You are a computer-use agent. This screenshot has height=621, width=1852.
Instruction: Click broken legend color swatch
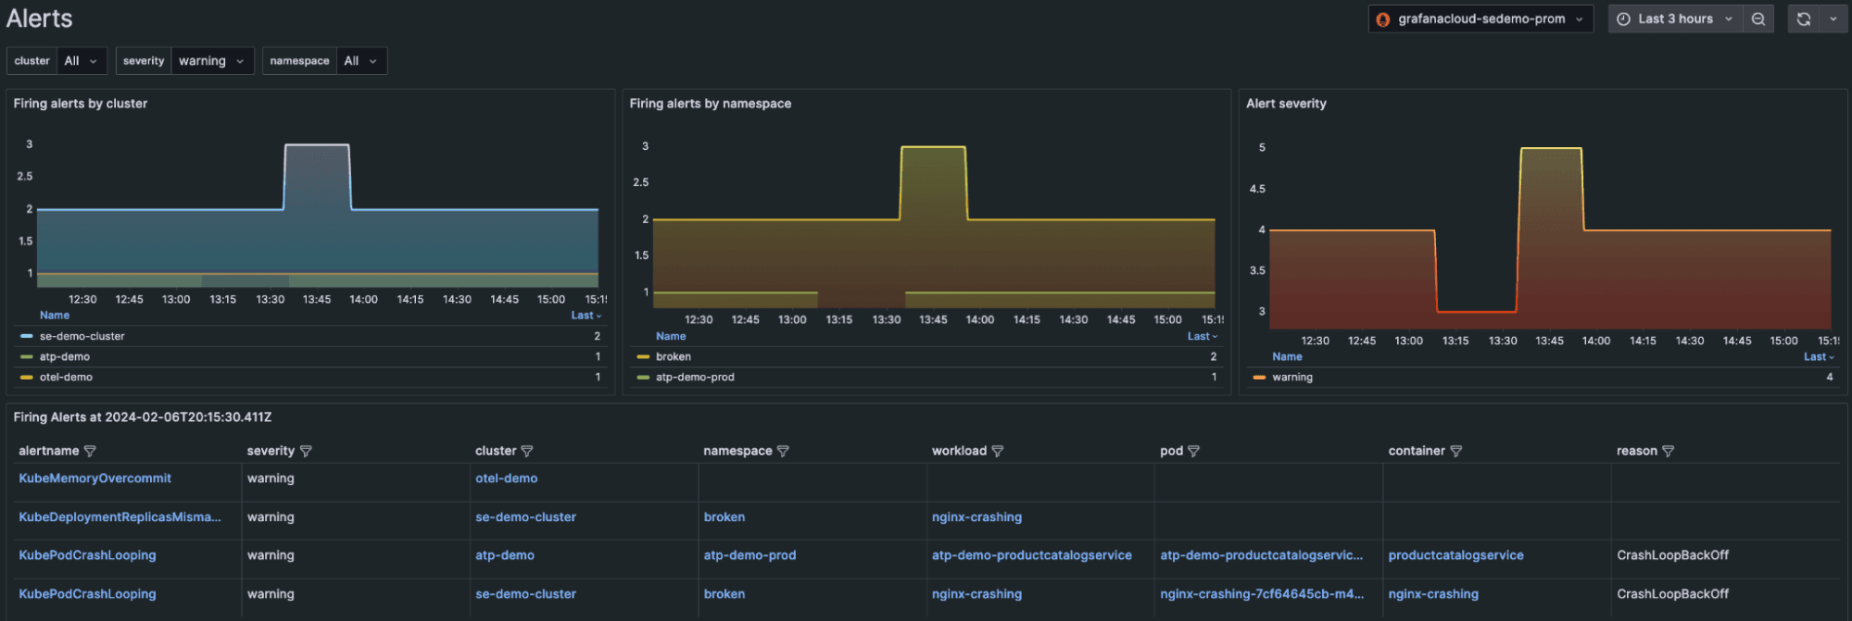[643, 357]
